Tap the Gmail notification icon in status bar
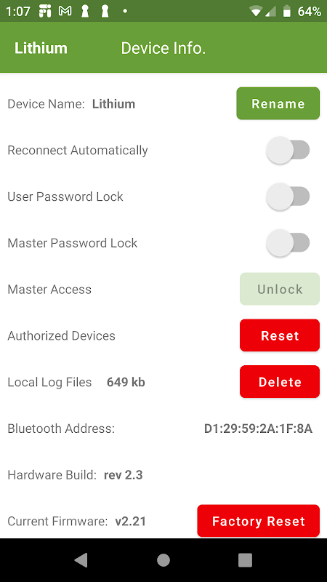Viewport: 327px width, 582px height. click(x=65, y=12)
